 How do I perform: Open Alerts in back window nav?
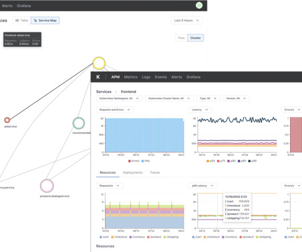tap(7, 6)
